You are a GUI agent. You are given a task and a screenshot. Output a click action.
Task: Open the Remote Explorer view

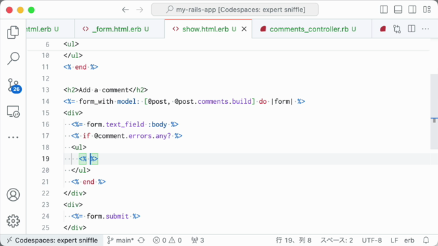13,111
